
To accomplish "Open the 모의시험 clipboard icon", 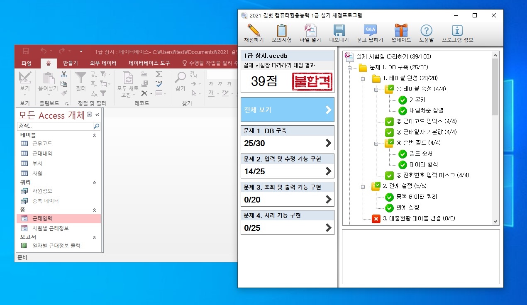I will (x=281, y=31).
